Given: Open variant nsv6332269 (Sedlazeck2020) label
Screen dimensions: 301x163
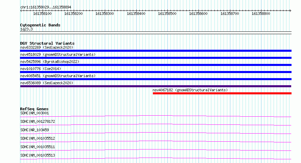Looking at the screenshot, I should [47, 47].
